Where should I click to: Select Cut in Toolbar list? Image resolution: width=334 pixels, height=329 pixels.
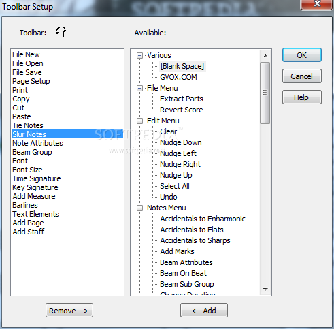[x=67, y=108]
